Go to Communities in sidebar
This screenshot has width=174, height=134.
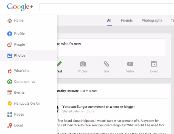29,82
